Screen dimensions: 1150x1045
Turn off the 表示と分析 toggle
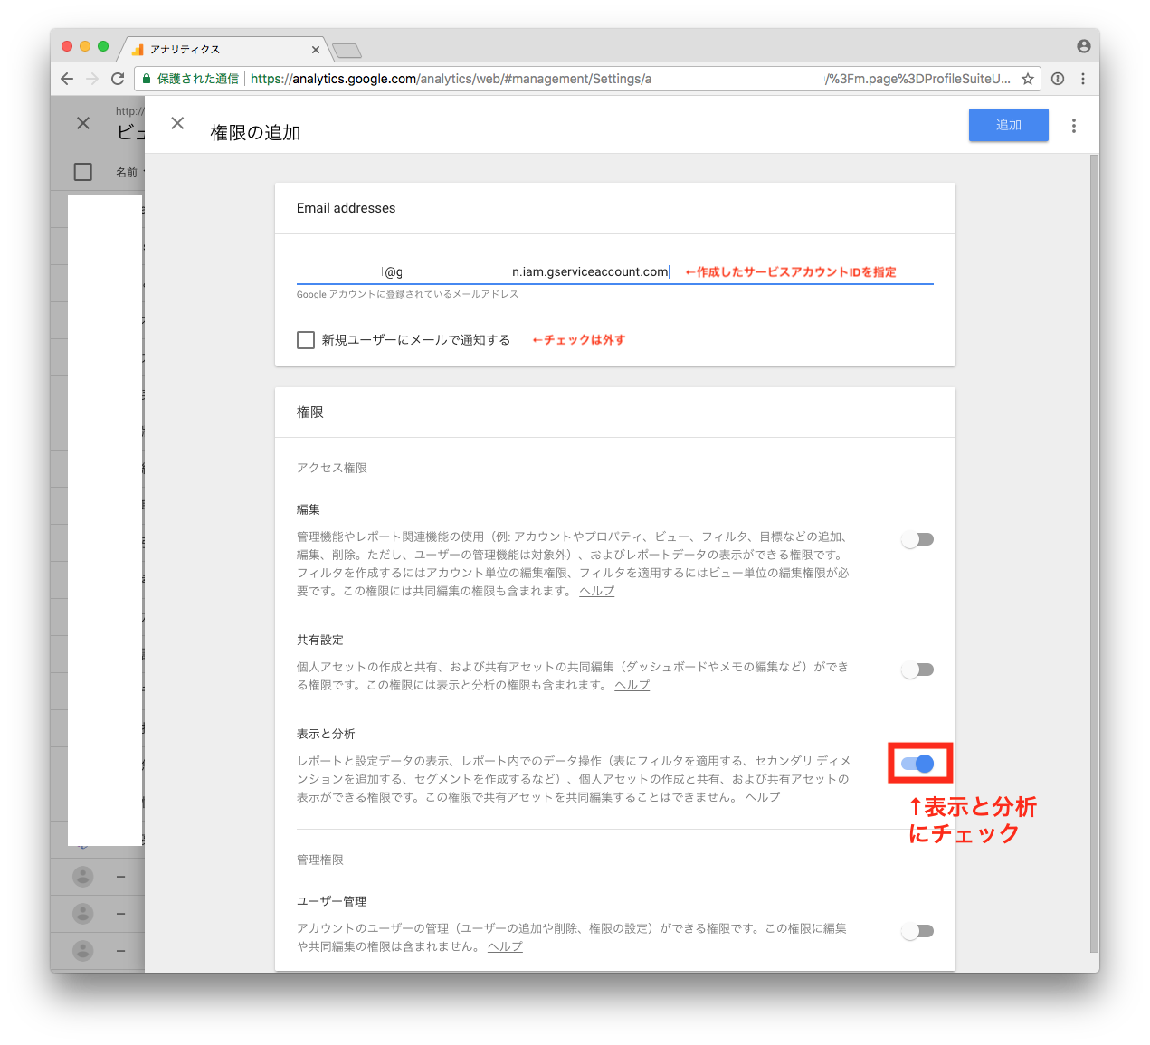point(919,764)
